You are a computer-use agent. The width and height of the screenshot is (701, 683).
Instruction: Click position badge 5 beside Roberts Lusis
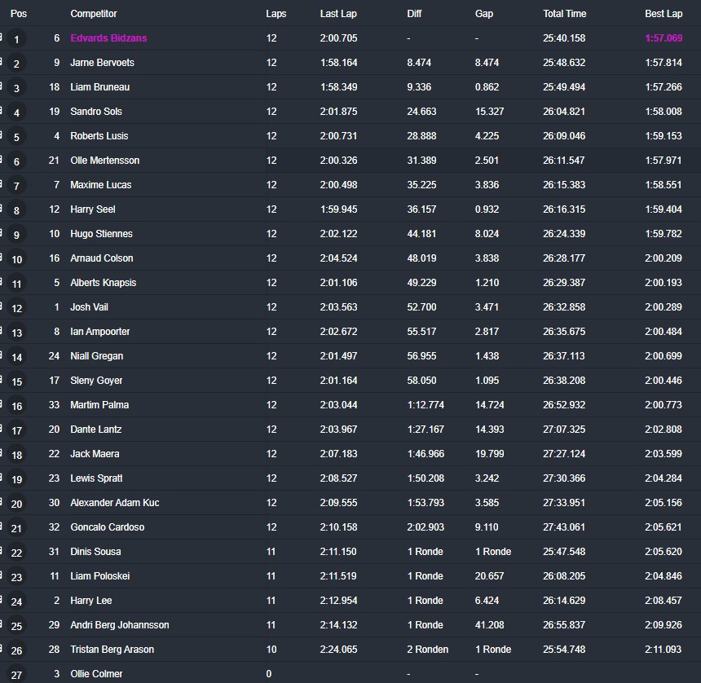(x=17, y=137)
